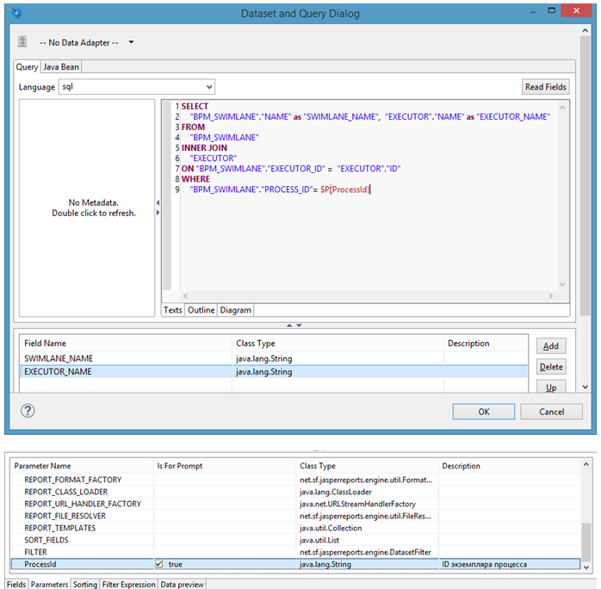
Task: Switch to the Java Bean tab
Action: point(61,66)
